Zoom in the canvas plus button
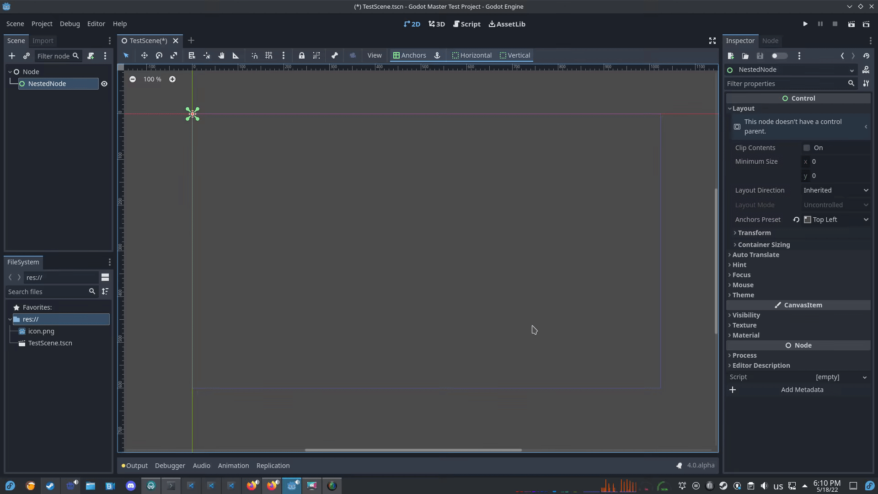 click(172, 79)
